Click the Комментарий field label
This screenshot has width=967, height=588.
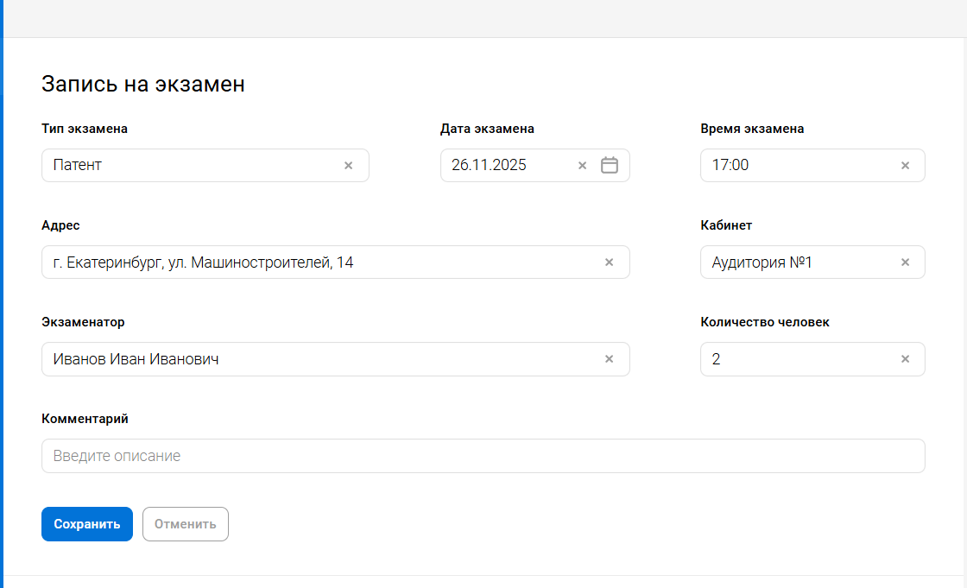click(85, 419)
